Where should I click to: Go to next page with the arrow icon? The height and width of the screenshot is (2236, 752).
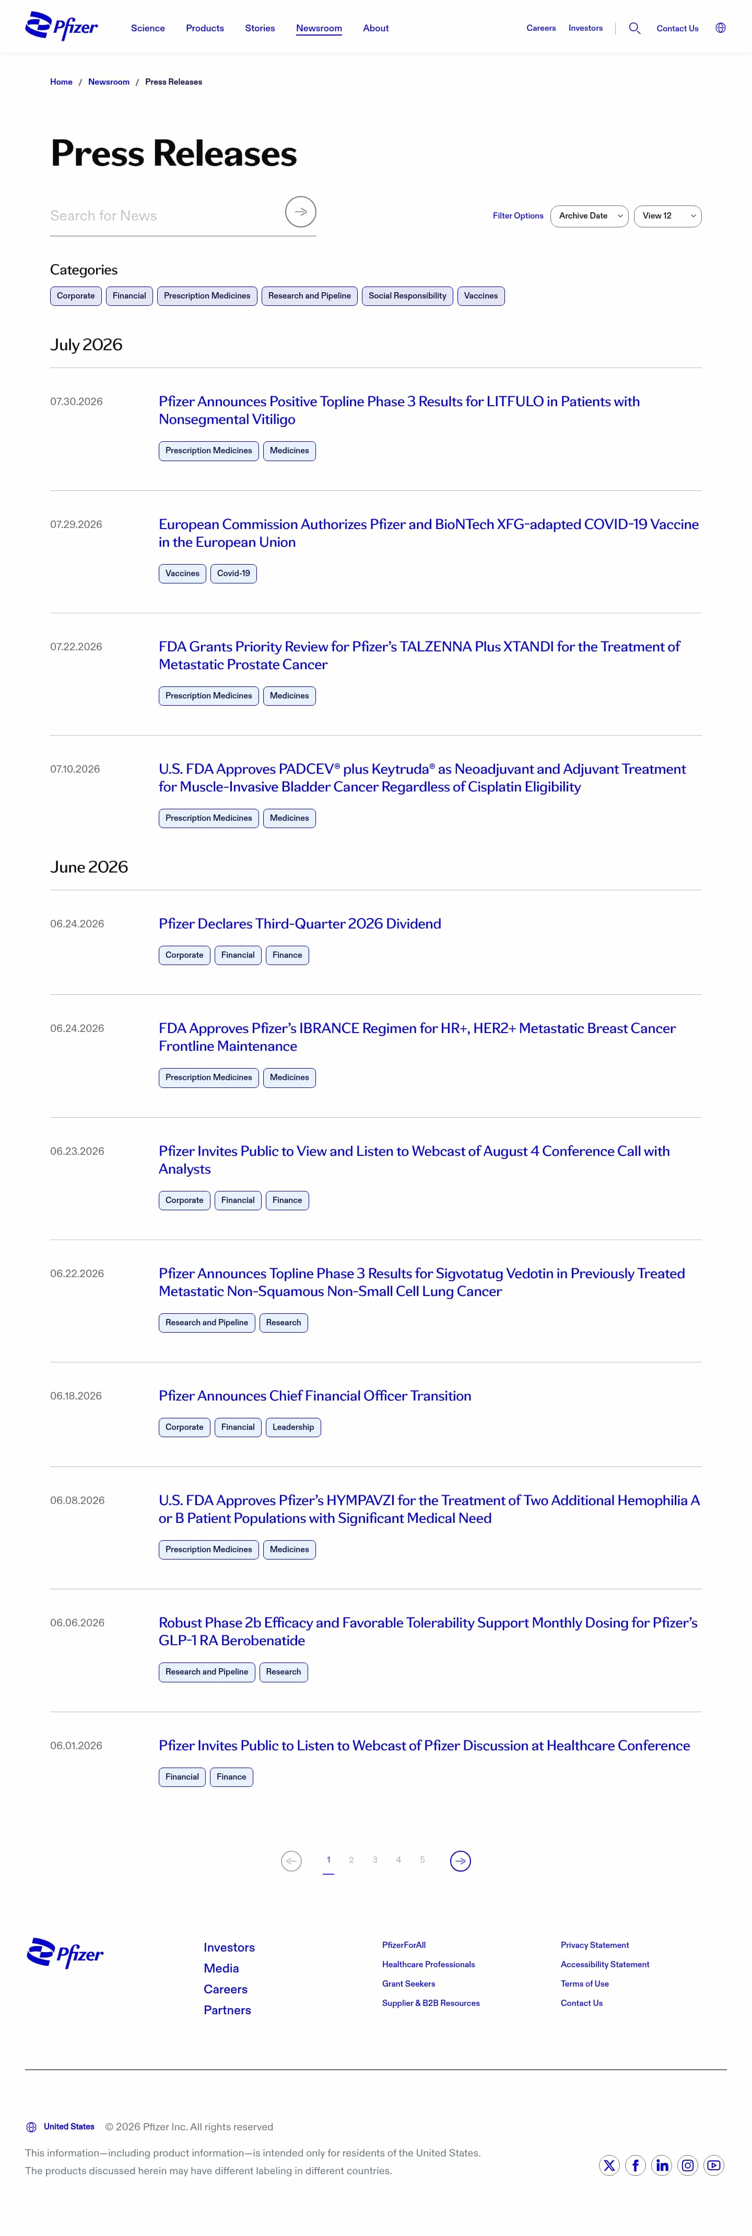tap(461, 1861)
